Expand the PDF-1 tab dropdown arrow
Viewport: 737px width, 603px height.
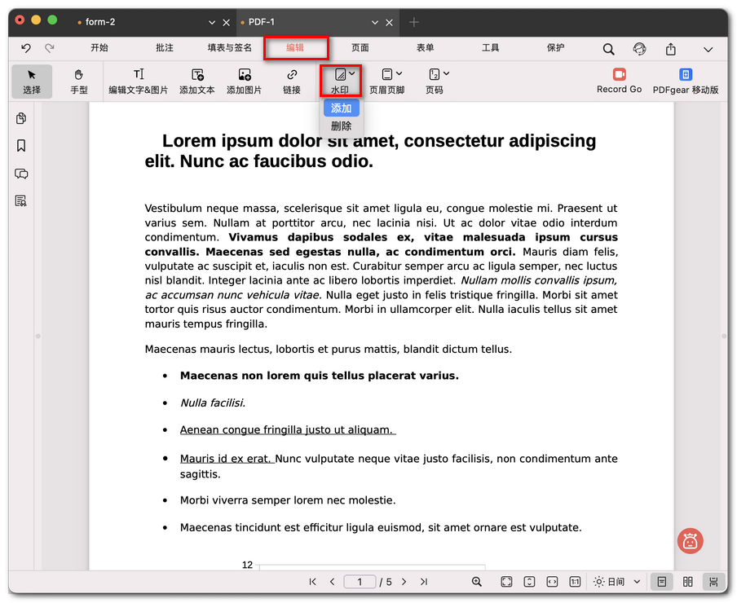click(375, 22)
